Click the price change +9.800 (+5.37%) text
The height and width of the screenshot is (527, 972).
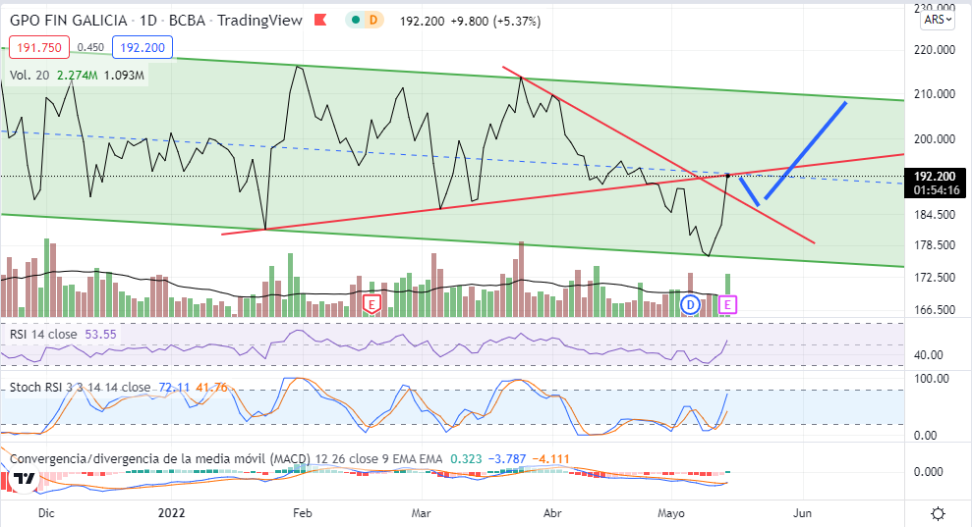[x=495, y=21]
